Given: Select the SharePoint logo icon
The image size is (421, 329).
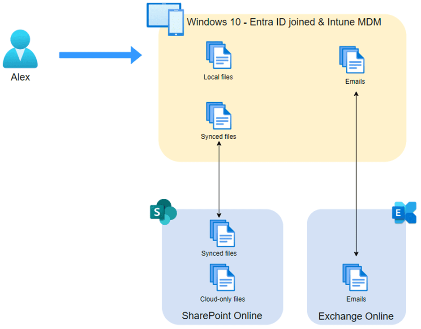Looking at the screenshot, I should pyautogui.click(x=163, y=212).
